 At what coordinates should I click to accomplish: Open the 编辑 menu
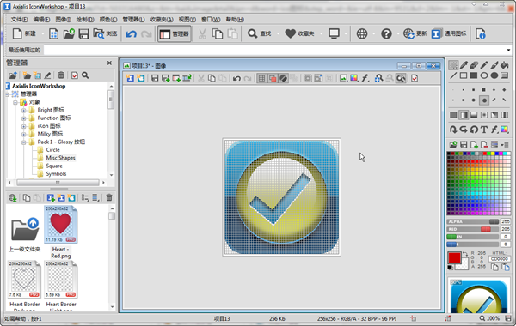pos(41,20)
